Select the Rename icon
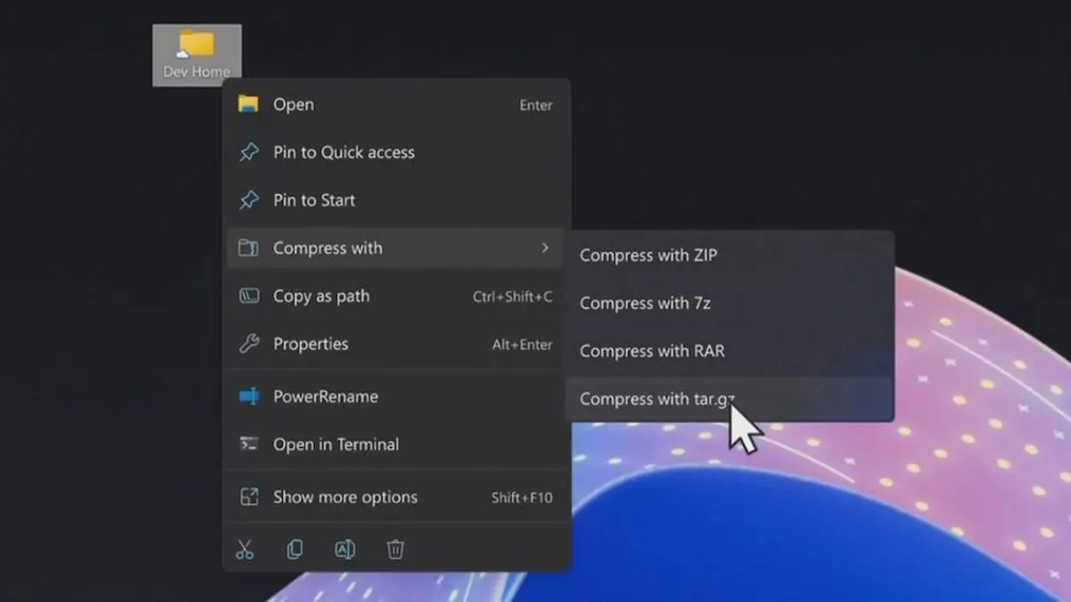Image resolution: width=1071 pixels, height=602 pixels. (345, 548)
